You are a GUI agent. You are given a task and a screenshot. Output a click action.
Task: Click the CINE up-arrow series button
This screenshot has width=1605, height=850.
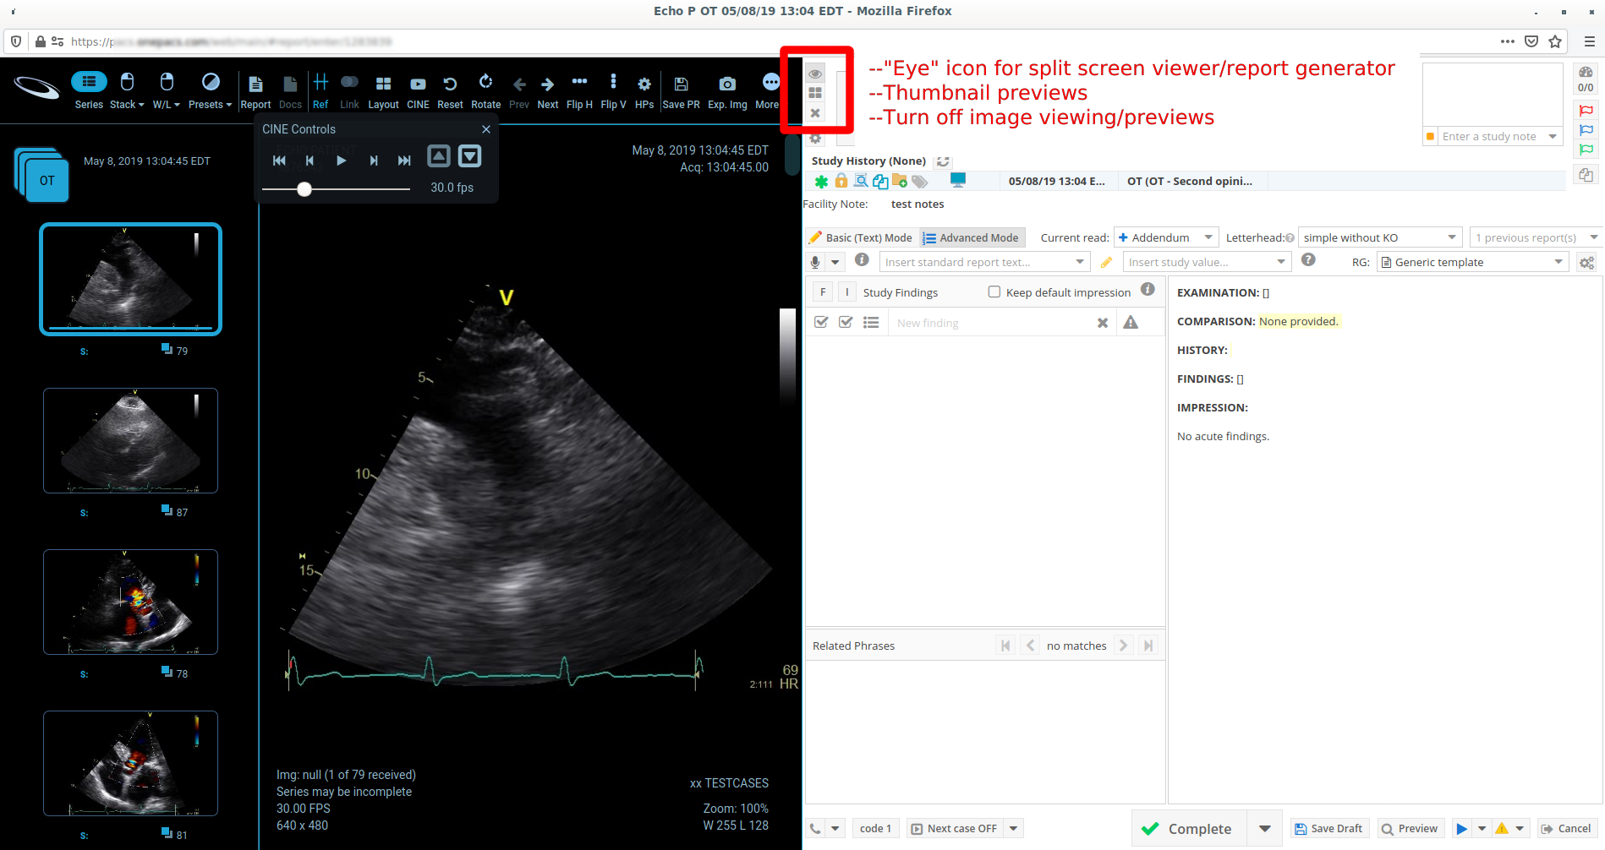click(438, 156)
